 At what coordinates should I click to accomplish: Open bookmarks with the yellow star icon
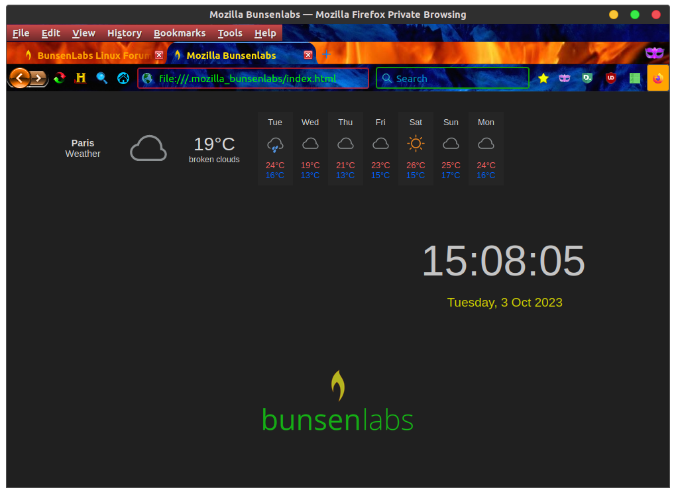(543, 78)
